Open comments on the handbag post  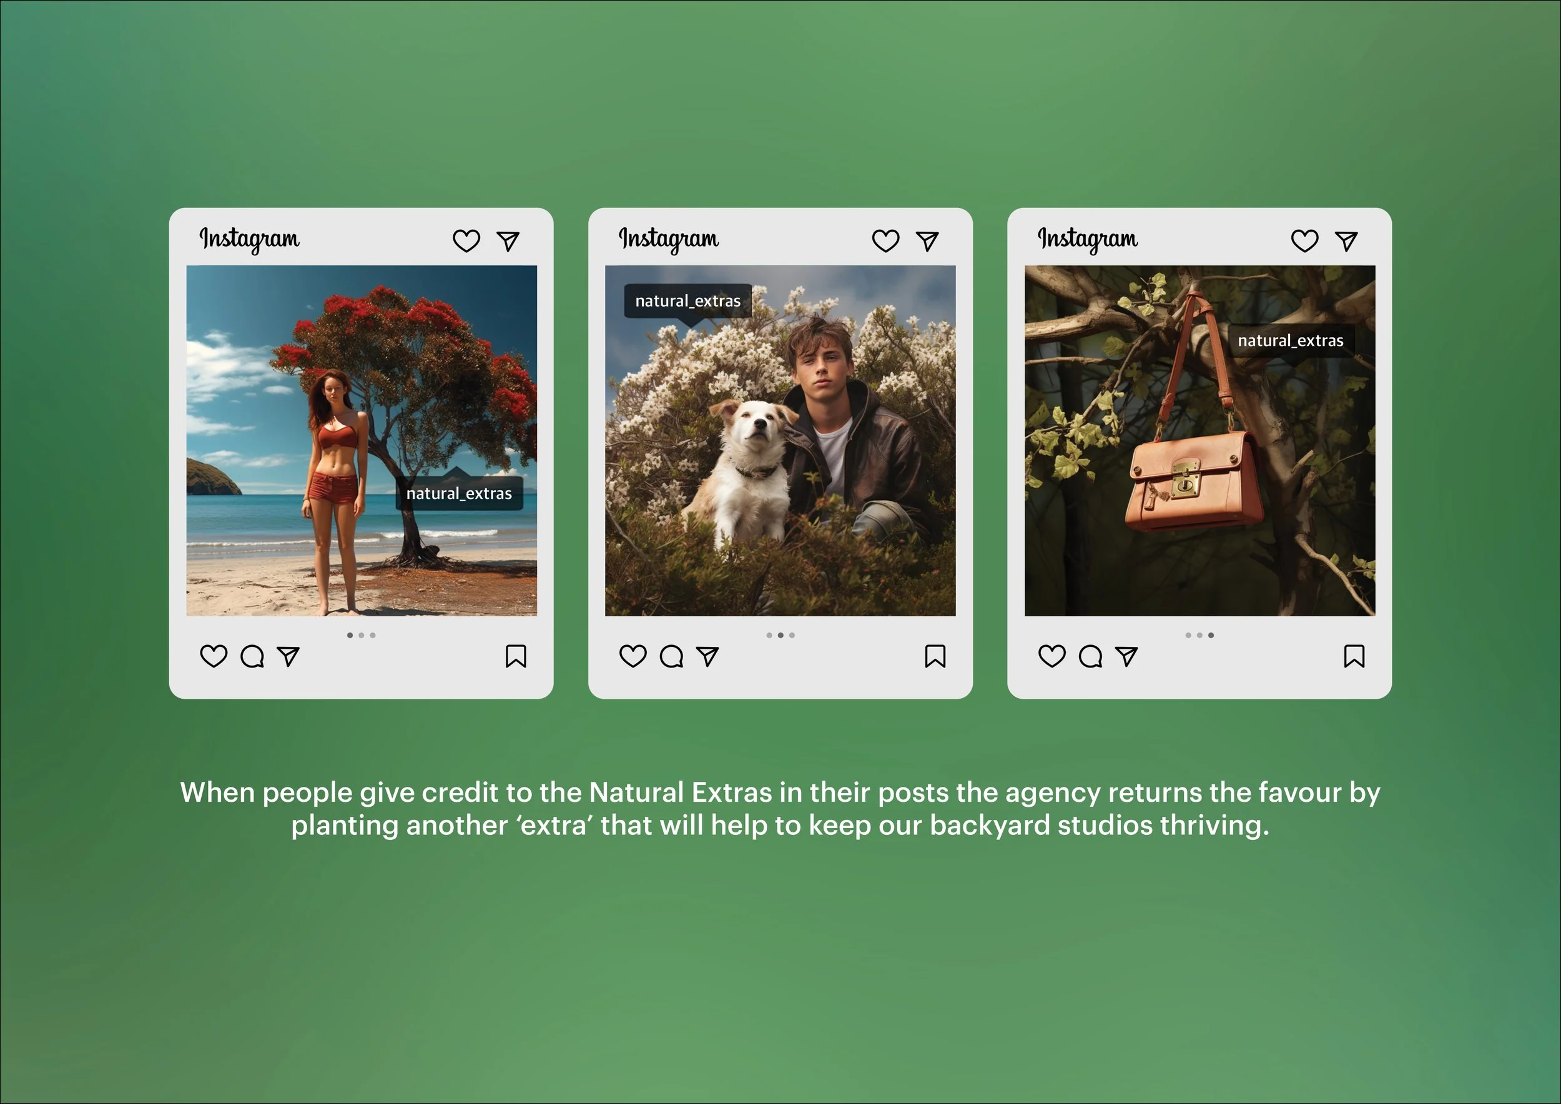click(1091, 657)
